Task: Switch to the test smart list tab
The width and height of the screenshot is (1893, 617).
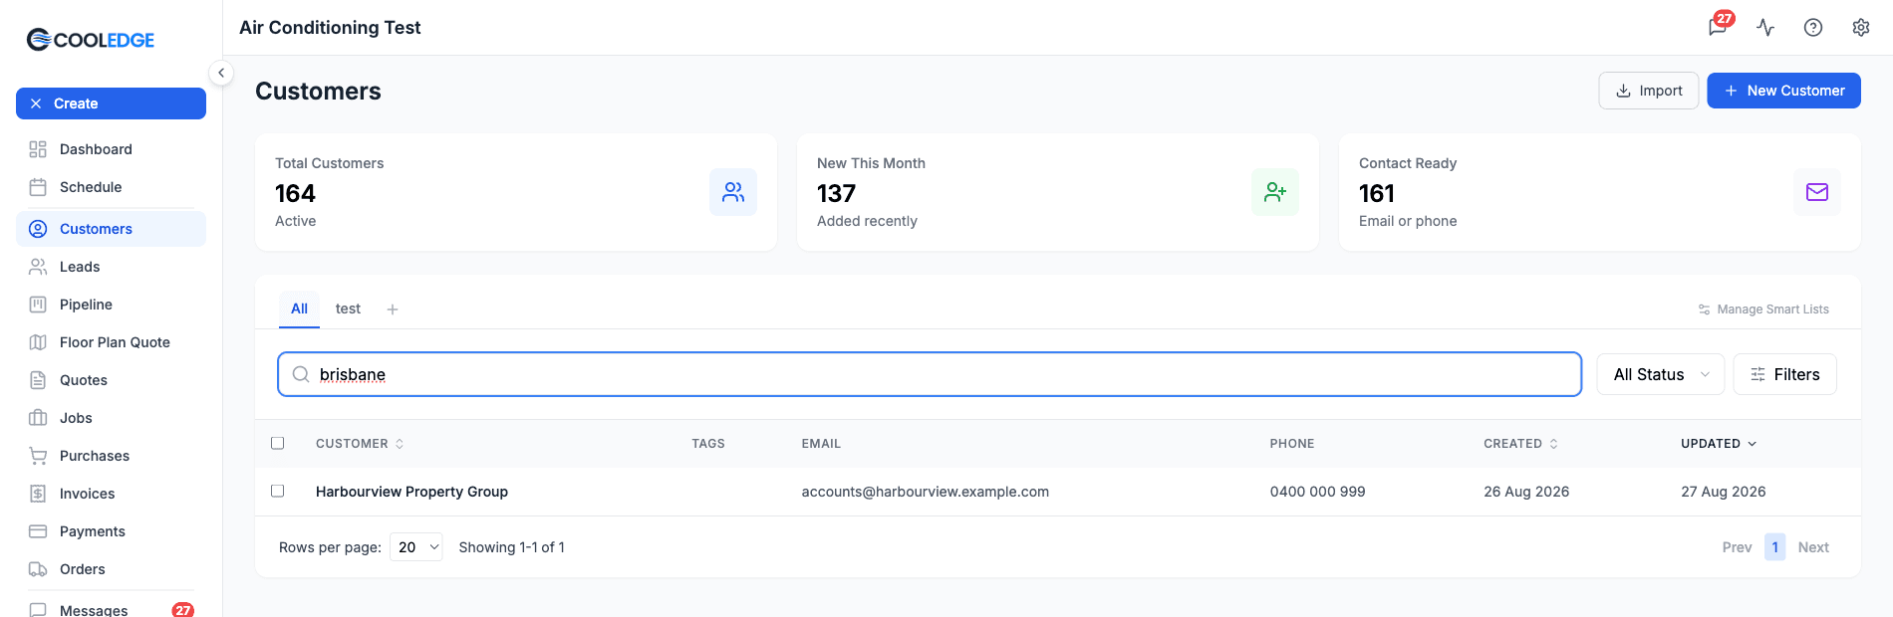Action: [x=348, y=308]
